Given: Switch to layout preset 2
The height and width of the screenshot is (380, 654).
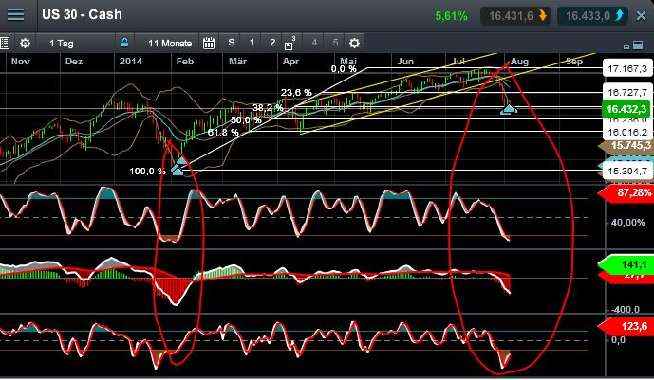Looking at the screenshot, I should 272,43.
